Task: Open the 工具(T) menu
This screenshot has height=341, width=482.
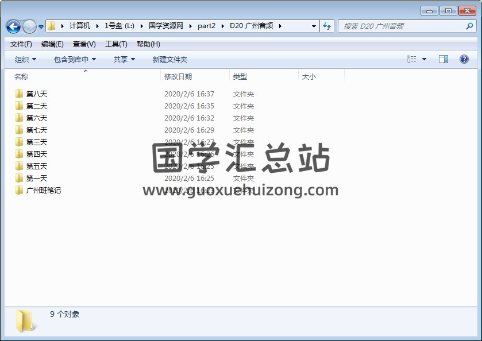Action: pos(116,44)
